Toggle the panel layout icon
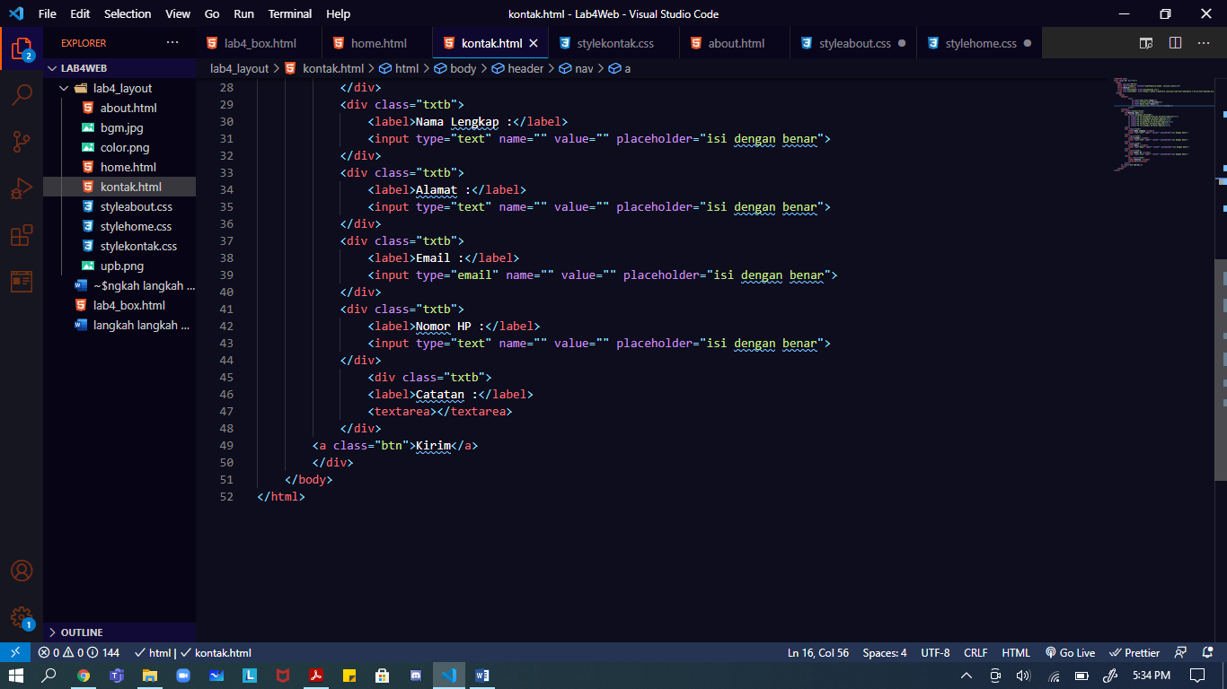This screenshot has height=689, width=1227. 1144,42
